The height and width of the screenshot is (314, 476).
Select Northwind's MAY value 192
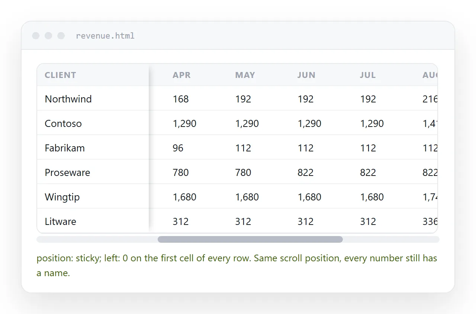(x=243, y=99)
